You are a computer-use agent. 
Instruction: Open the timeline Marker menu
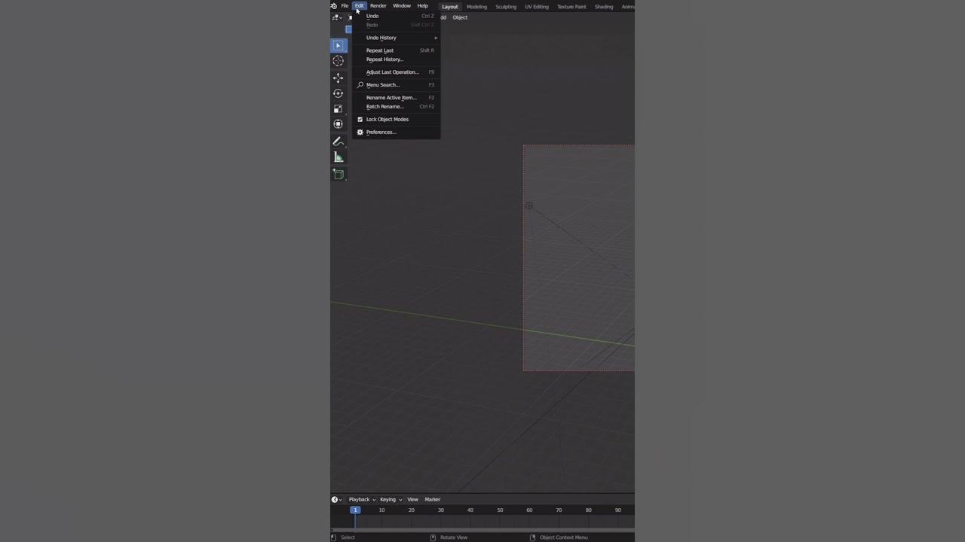coord(433,500)
